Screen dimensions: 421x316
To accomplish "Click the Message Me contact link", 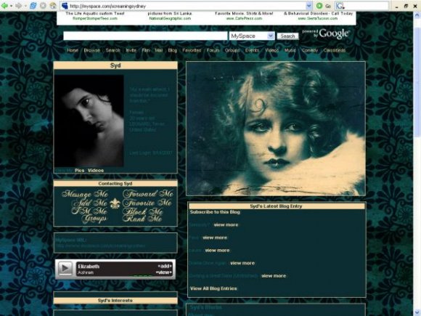I will click(85, 194).
